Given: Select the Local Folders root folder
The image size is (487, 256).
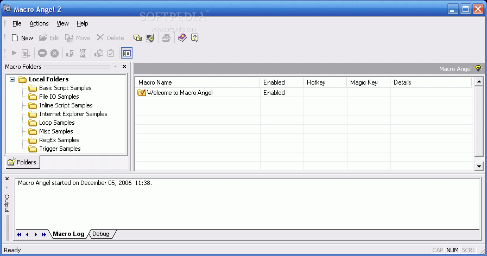Looking at the screenshot, I should pos(48,79).
